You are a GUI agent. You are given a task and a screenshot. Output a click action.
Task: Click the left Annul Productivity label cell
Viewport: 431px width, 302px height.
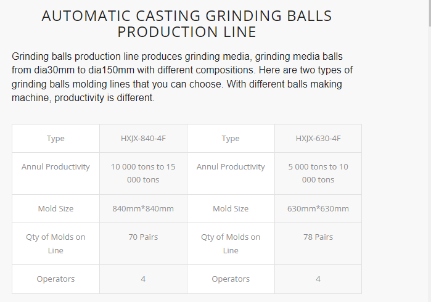55,173
